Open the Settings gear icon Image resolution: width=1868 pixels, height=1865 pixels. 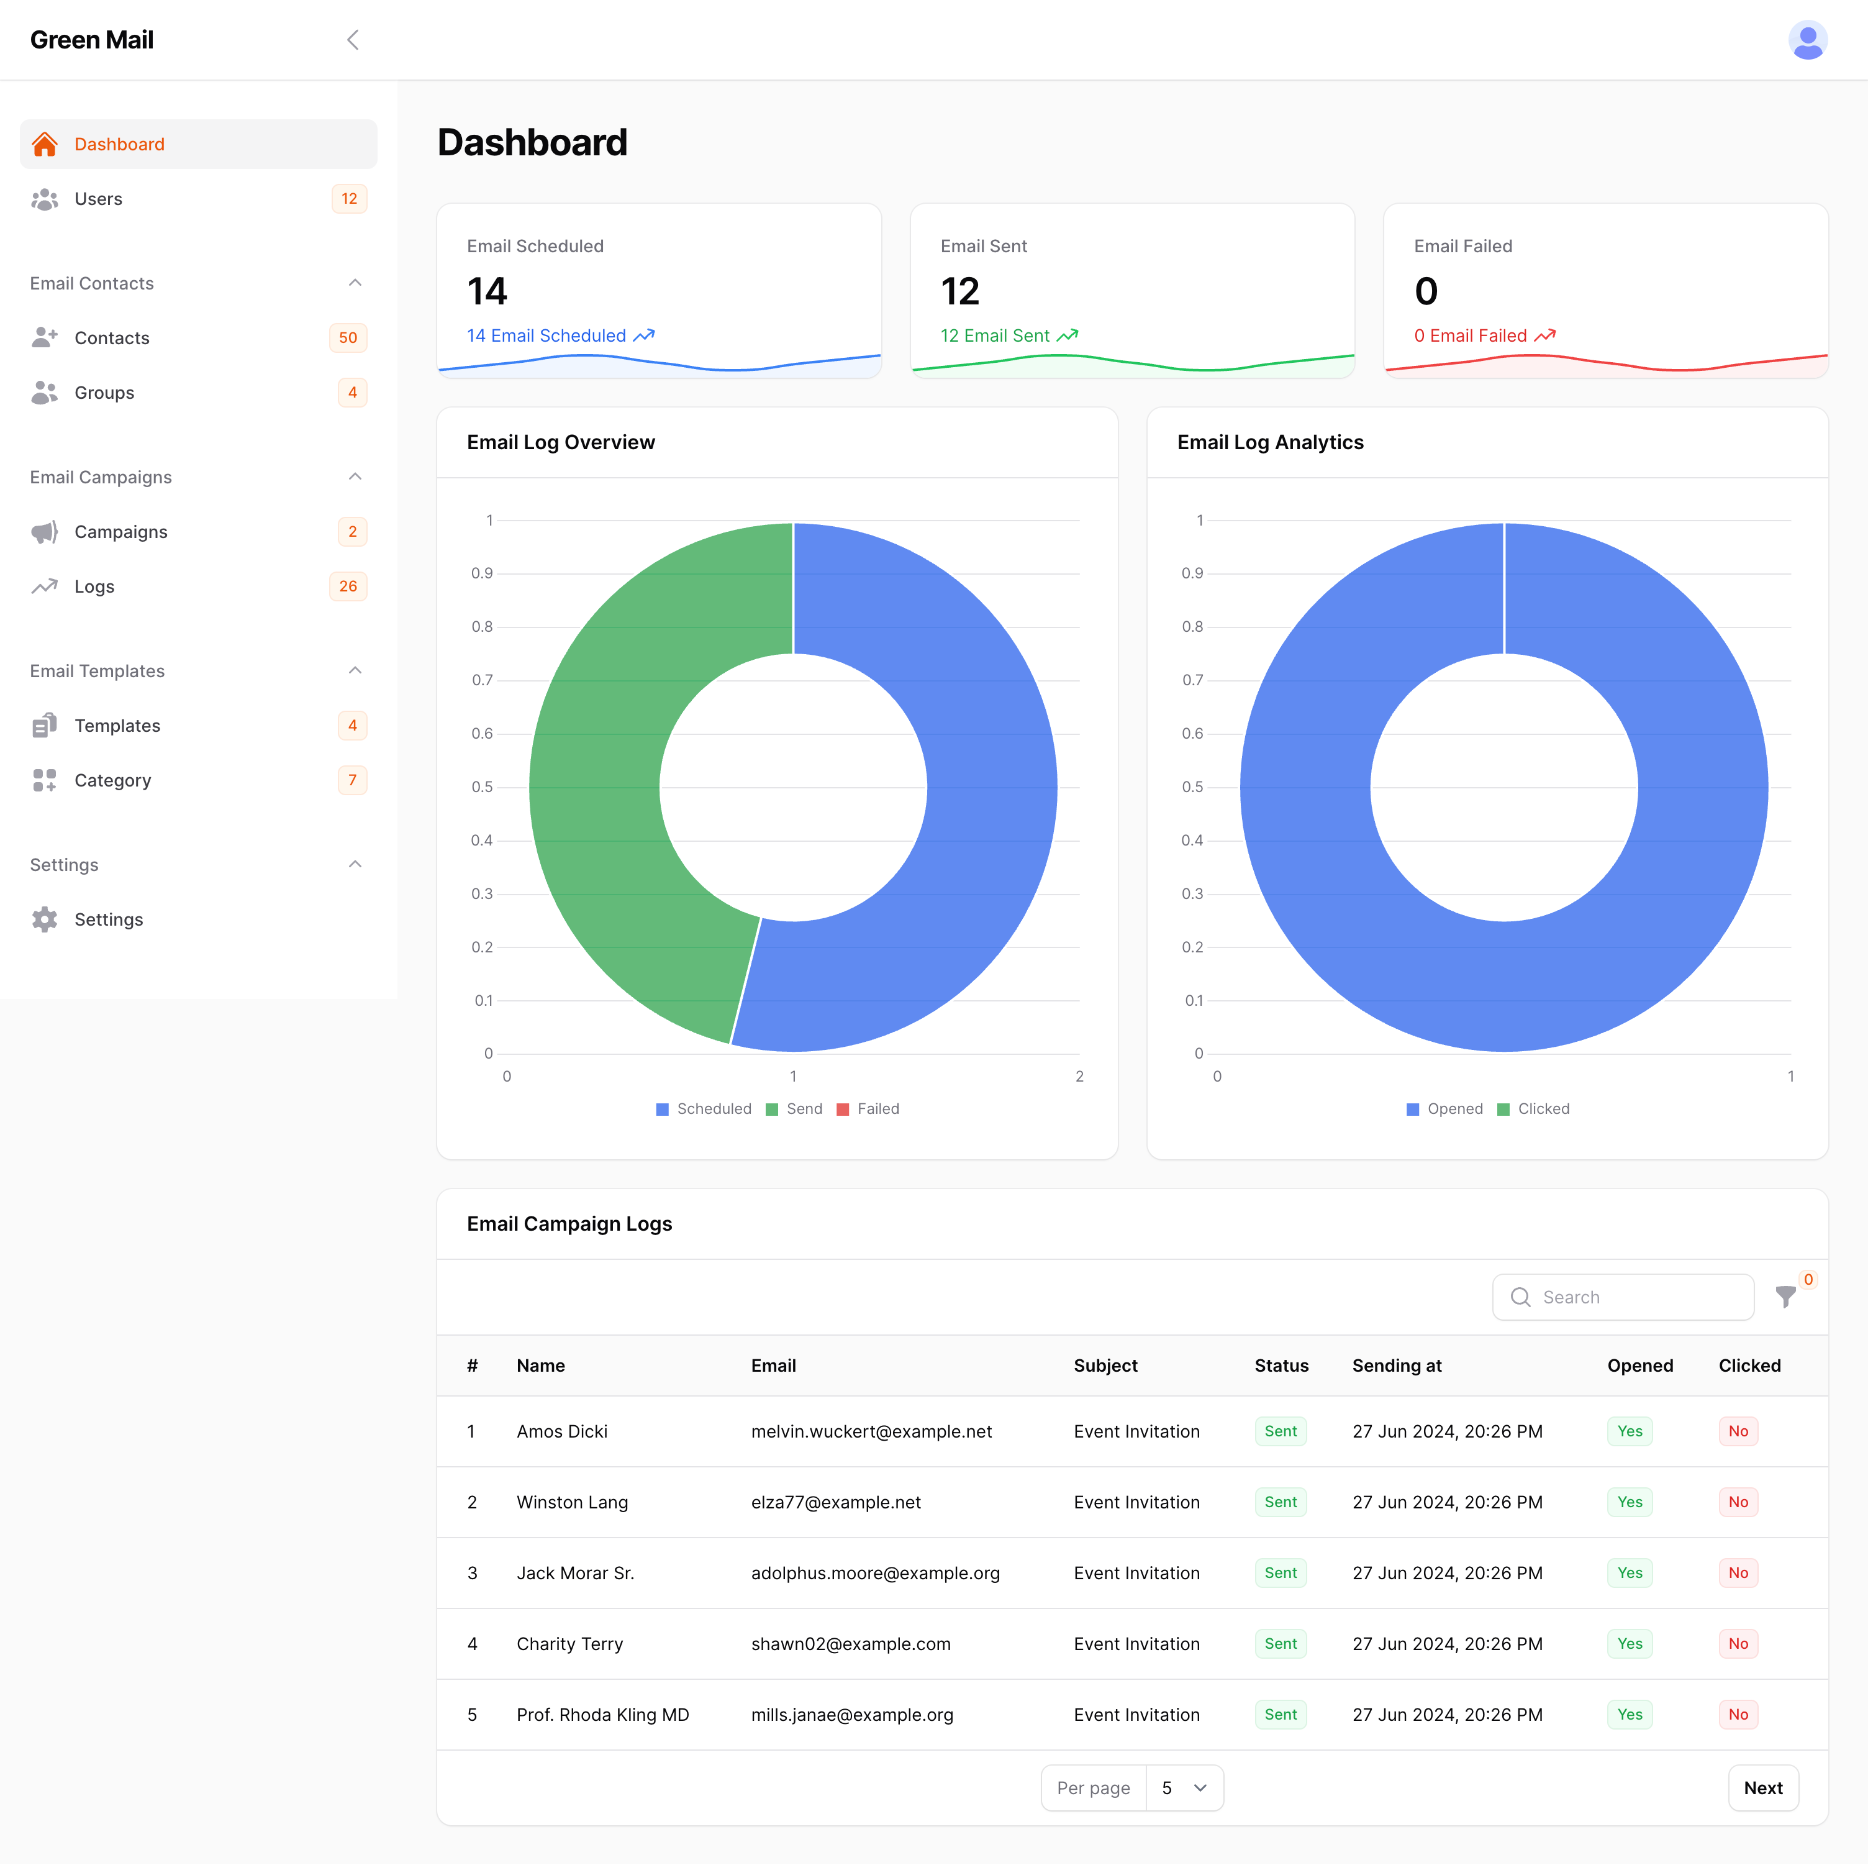point(45,919)
